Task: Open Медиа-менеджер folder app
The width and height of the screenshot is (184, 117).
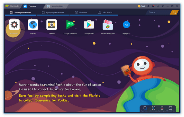Action: pyautogui.click(x=108, y=25)
